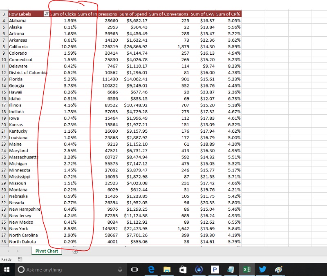This screenshot has width=327, height=276.
Task: Select the North Dakota row label
Action: coord(29,242)
